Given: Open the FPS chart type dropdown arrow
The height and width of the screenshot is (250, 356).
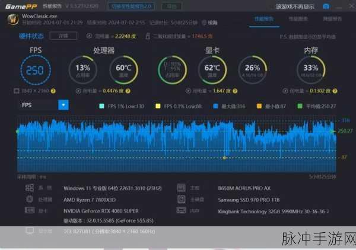Looking at the screenshot, I should click(x=63, y=105).
